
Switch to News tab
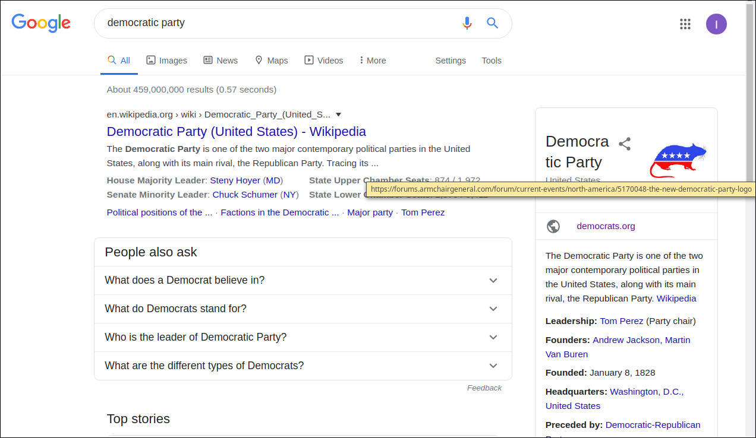[220, 61]
